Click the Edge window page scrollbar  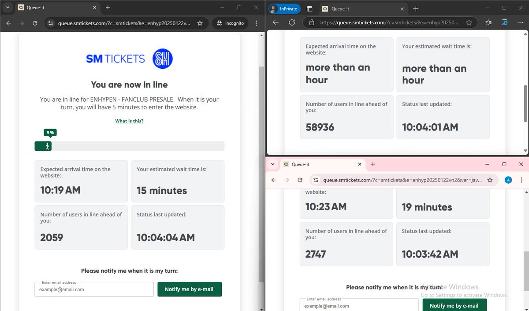tap(525, 104)
